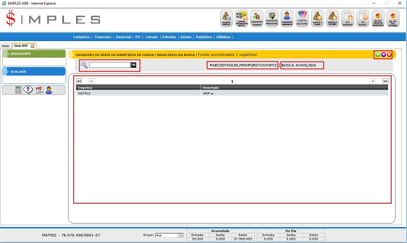Viewport: 407px width, 243px height.
Task: Expand the Assistente panel
Action: click(x=33, y=54)
